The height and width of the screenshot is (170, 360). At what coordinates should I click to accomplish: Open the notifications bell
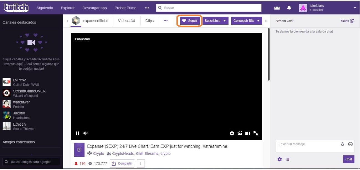click(x=289, y=8)
